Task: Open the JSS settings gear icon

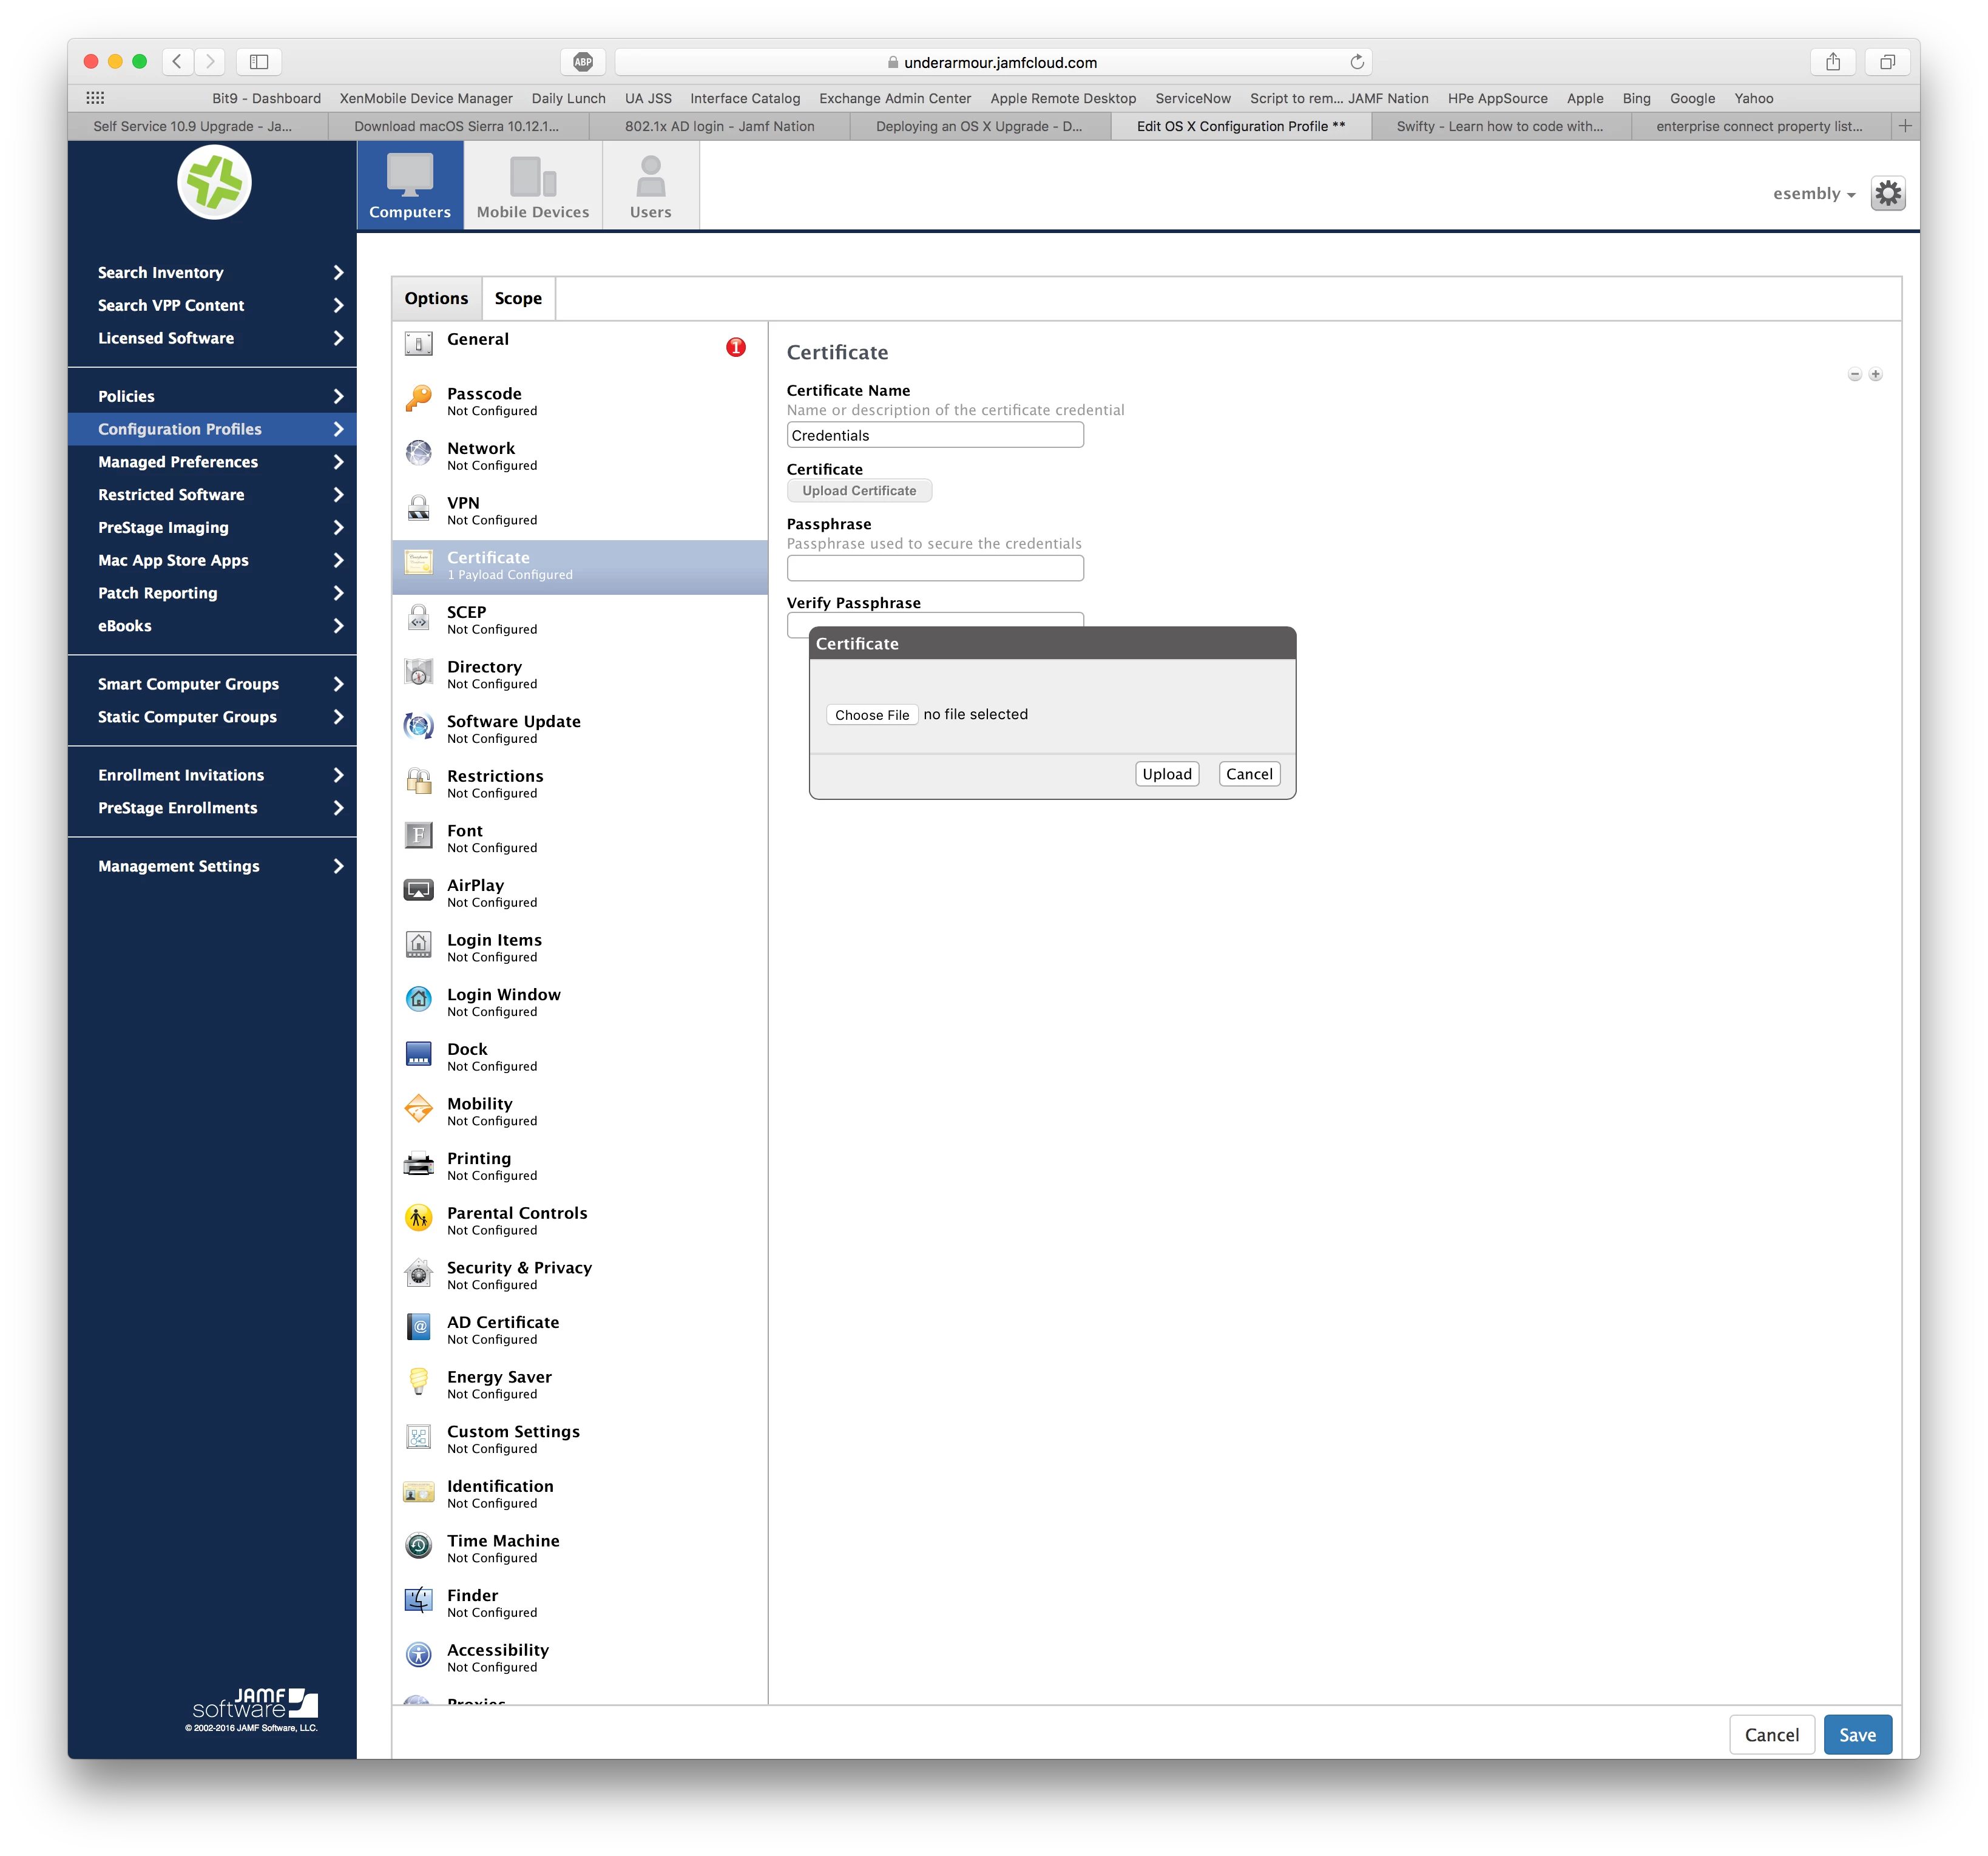Action: point(1887,193)
